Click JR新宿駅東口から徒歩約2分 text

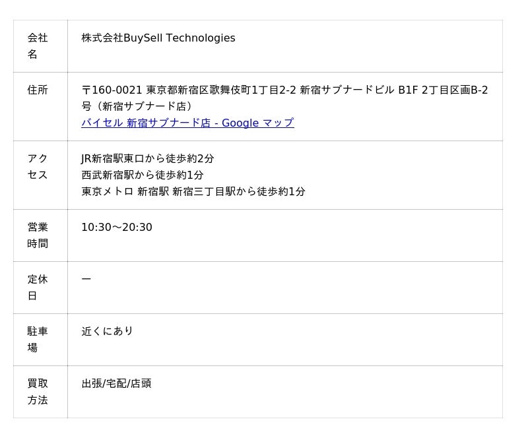(x=147, y=158)
